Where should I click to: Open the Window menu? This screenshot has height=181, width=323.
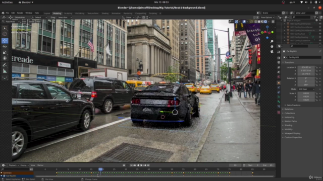(x=29, y=13)
